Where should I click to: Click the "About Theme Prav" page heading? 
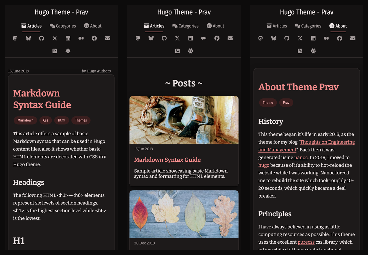pyautogui.click(x=299, y=87)
